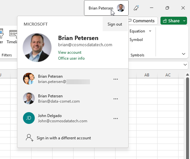Expand the Equation dropdown arrow
Screen dimensions: 190x159
tap(150, 31)
